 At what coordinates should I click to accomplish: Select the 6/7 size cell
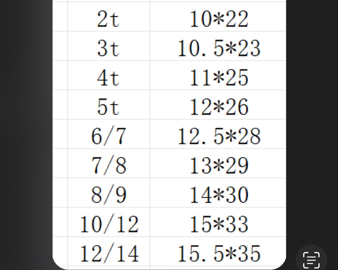(109, 134)
